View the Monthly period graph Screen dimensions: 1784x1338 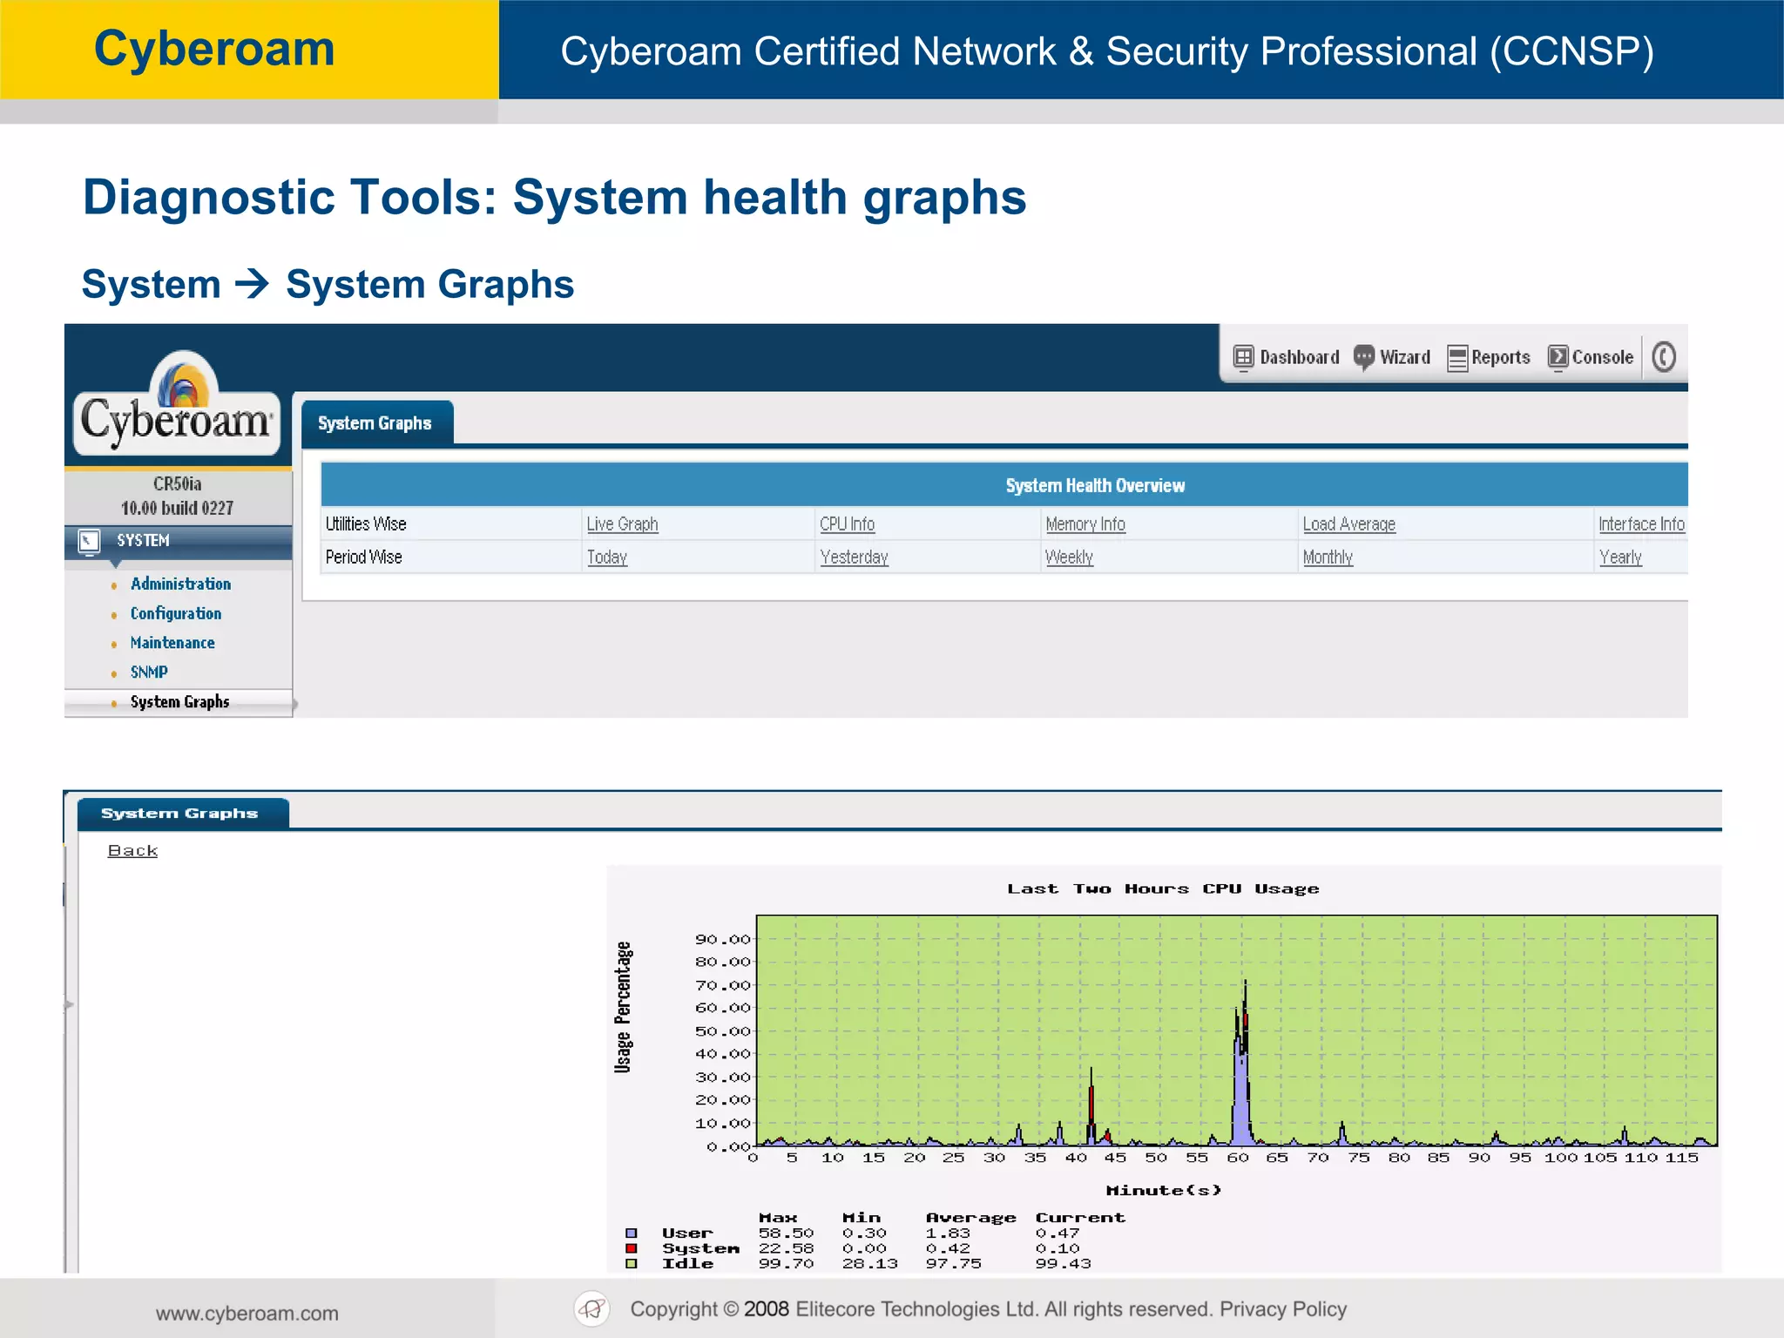click(1328, 557)
